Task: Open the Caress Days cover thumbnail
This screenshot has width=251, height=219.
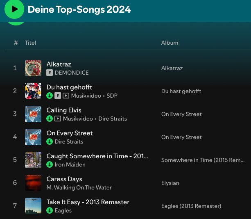Action: 33,183
